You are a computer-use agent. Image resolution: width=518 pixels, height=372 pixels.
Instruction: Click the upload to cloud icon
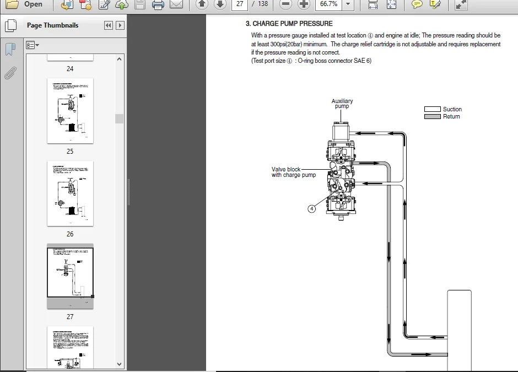122,4
